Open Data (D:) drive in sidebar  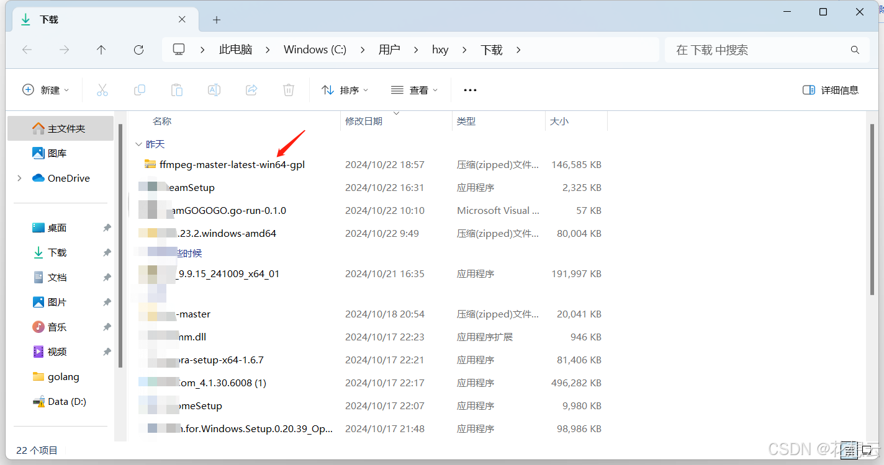(x=60, y=401)
